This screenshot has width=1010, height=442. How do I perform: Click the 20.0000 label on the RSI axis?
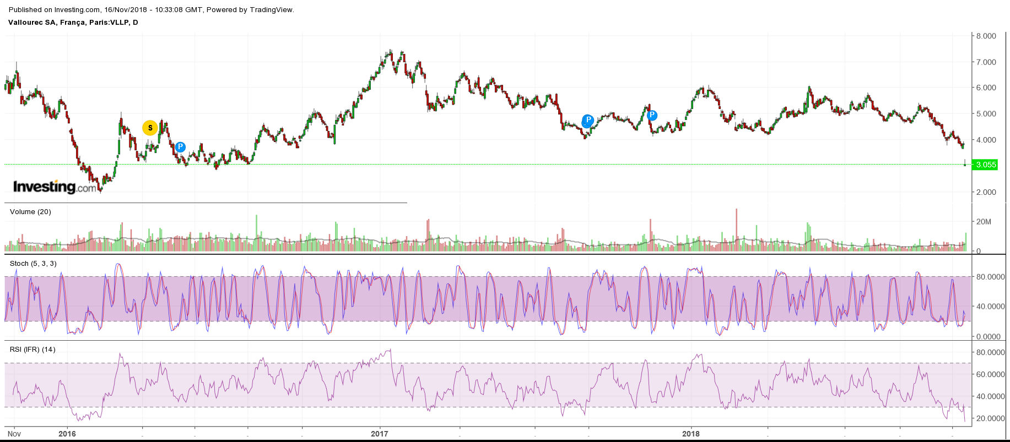coord(991,418)
